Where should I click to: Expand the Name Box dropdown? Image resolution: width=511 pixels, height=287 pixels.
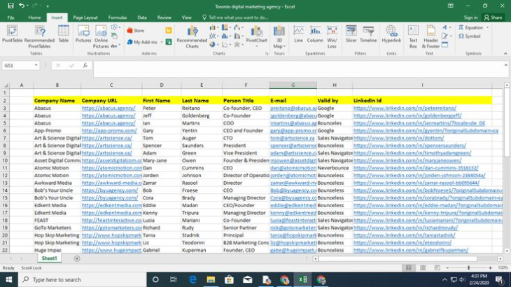tap(36, 65)
